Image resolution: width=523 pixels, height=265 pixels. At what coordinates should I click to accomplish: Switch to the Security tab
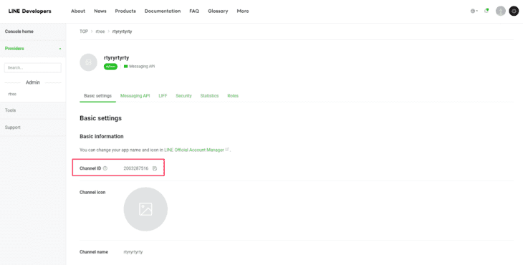[184, 96]
